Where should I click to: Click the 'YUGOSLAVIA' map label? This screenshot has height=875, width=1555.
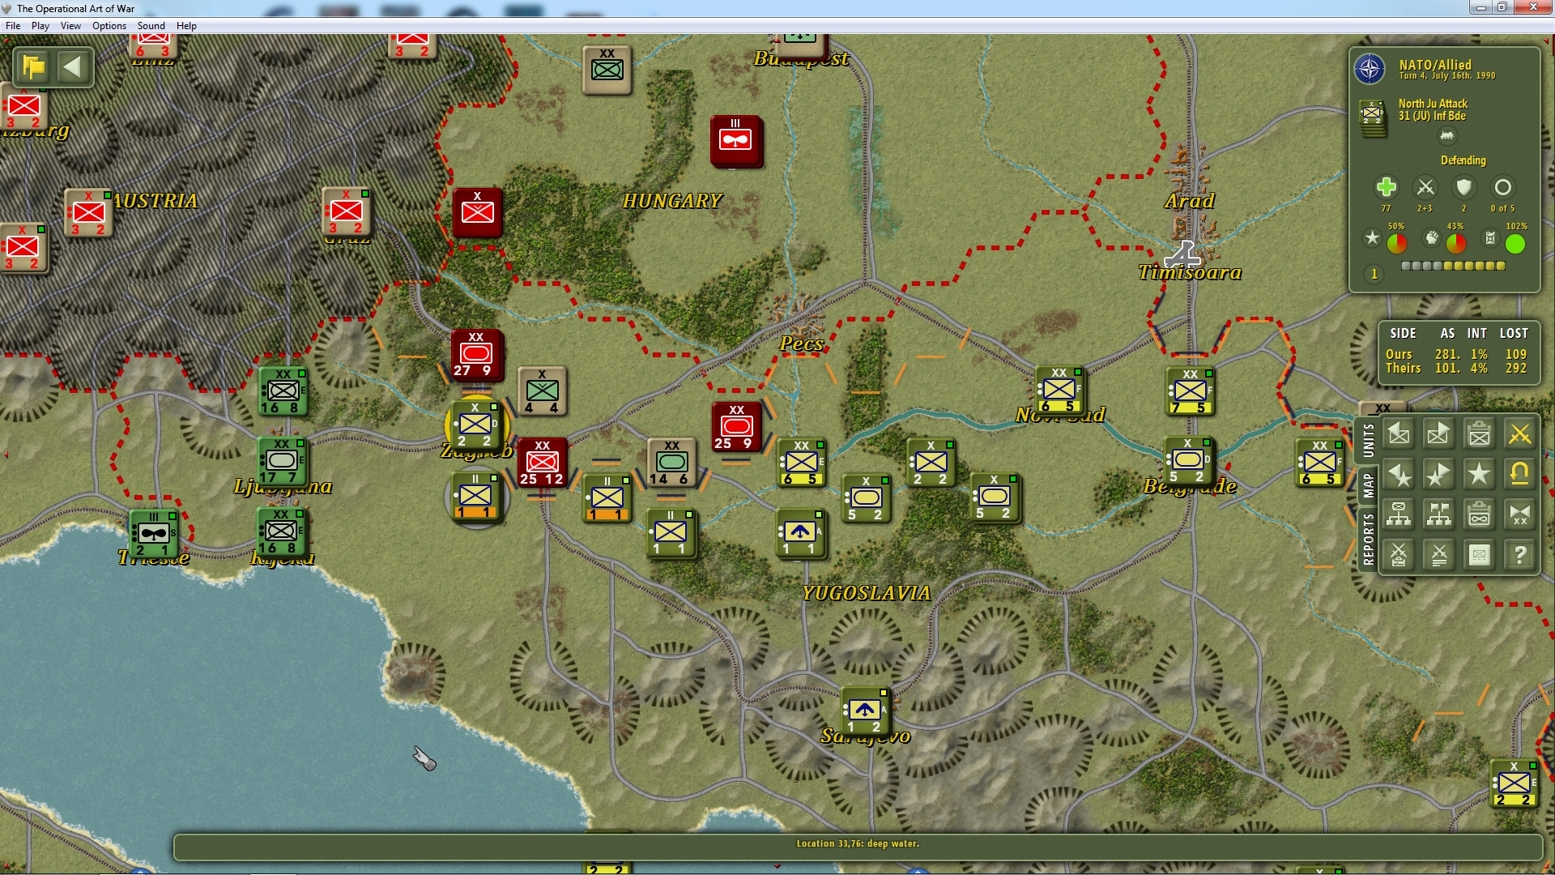click(866, 593)
